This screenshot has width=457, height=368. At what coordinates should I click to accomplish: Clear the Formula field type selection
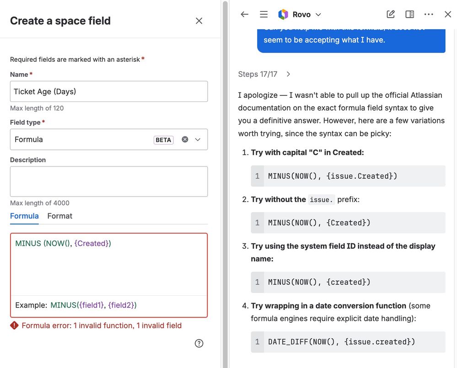(184, 139)
